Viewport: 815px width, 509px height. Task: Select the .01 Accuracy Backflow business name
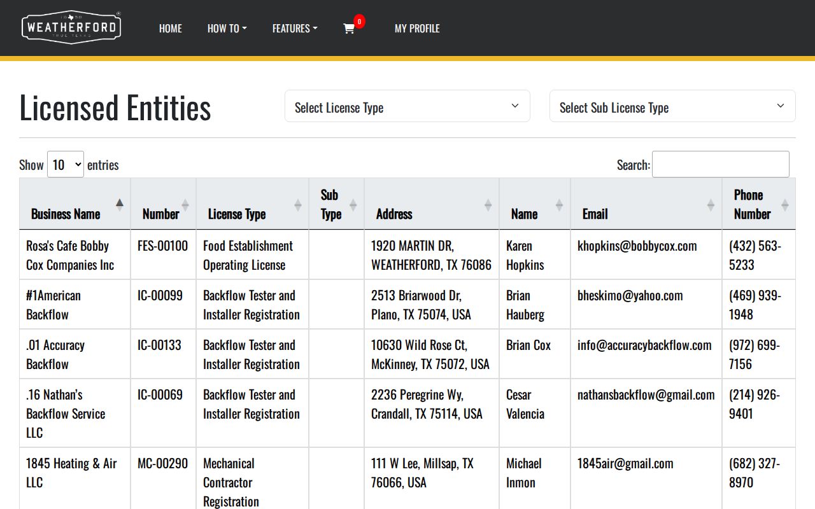(55, 354)
